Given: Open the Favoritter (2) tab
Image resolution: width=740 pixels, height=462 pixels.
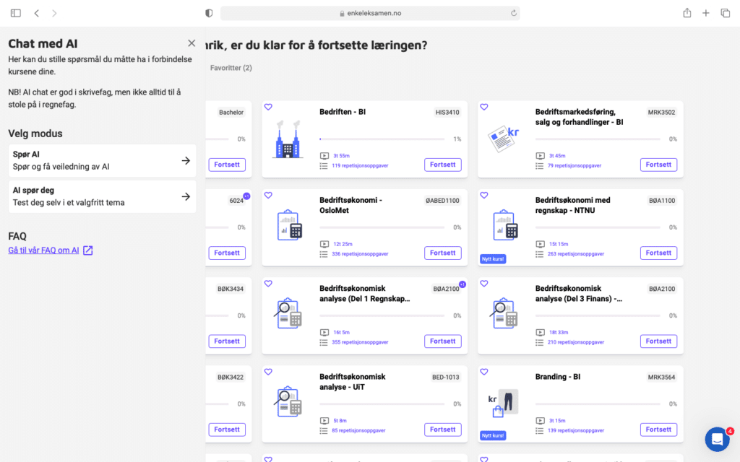Looking at the screenshot, I should click(x=231, y=68).
